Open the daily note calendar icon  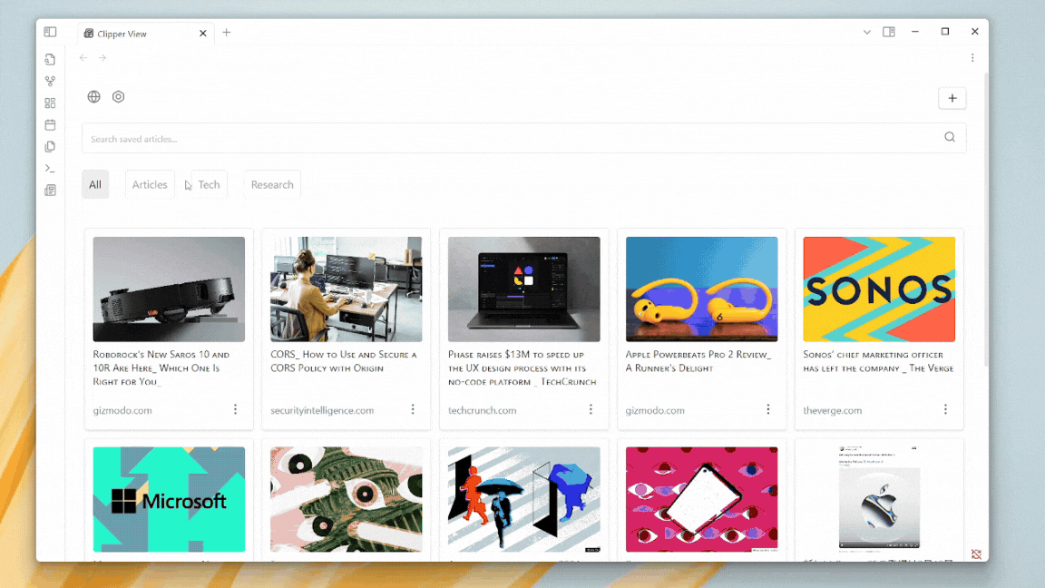[50, 124]
